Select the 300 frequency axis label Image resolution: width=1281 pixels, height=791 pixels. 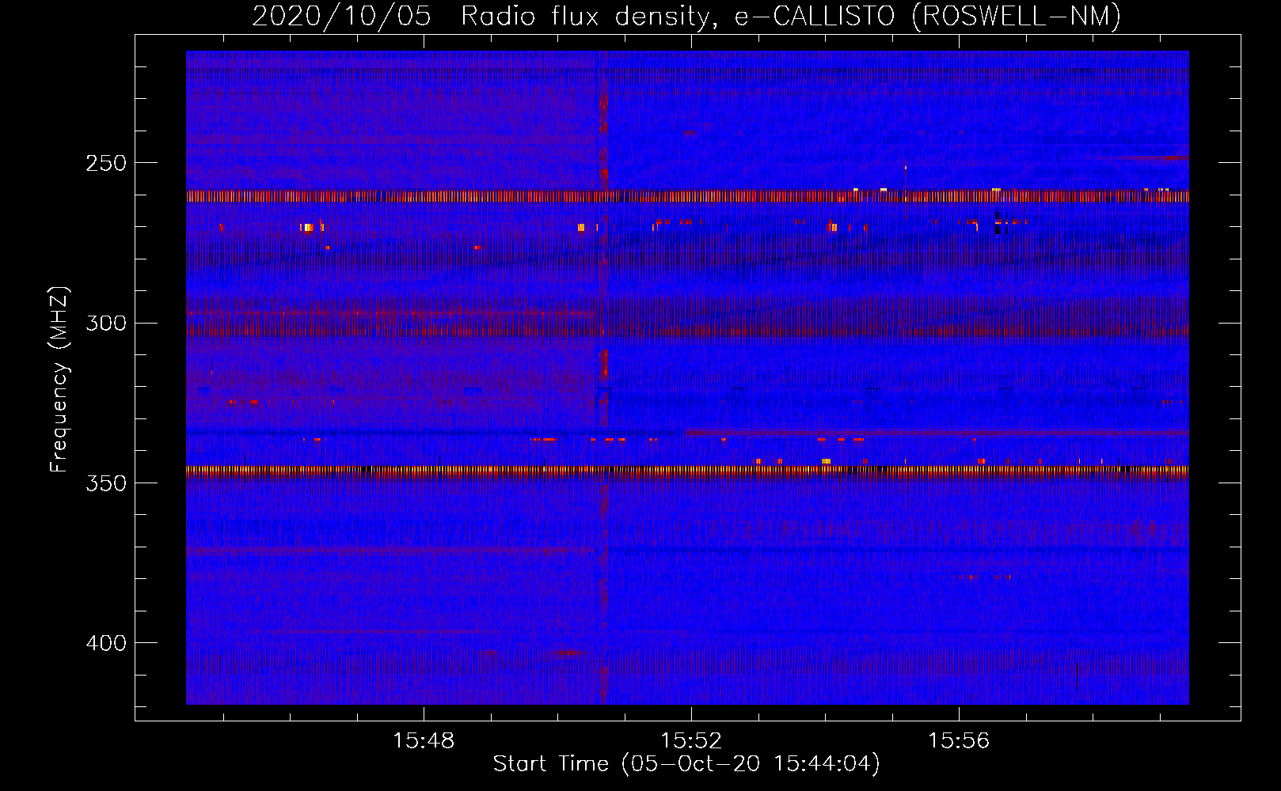pos(106,324)
